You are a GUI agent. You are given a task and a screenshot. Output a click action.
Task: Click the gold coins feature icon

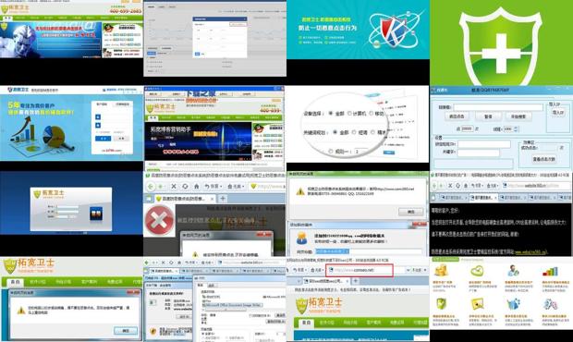[442, 271]
